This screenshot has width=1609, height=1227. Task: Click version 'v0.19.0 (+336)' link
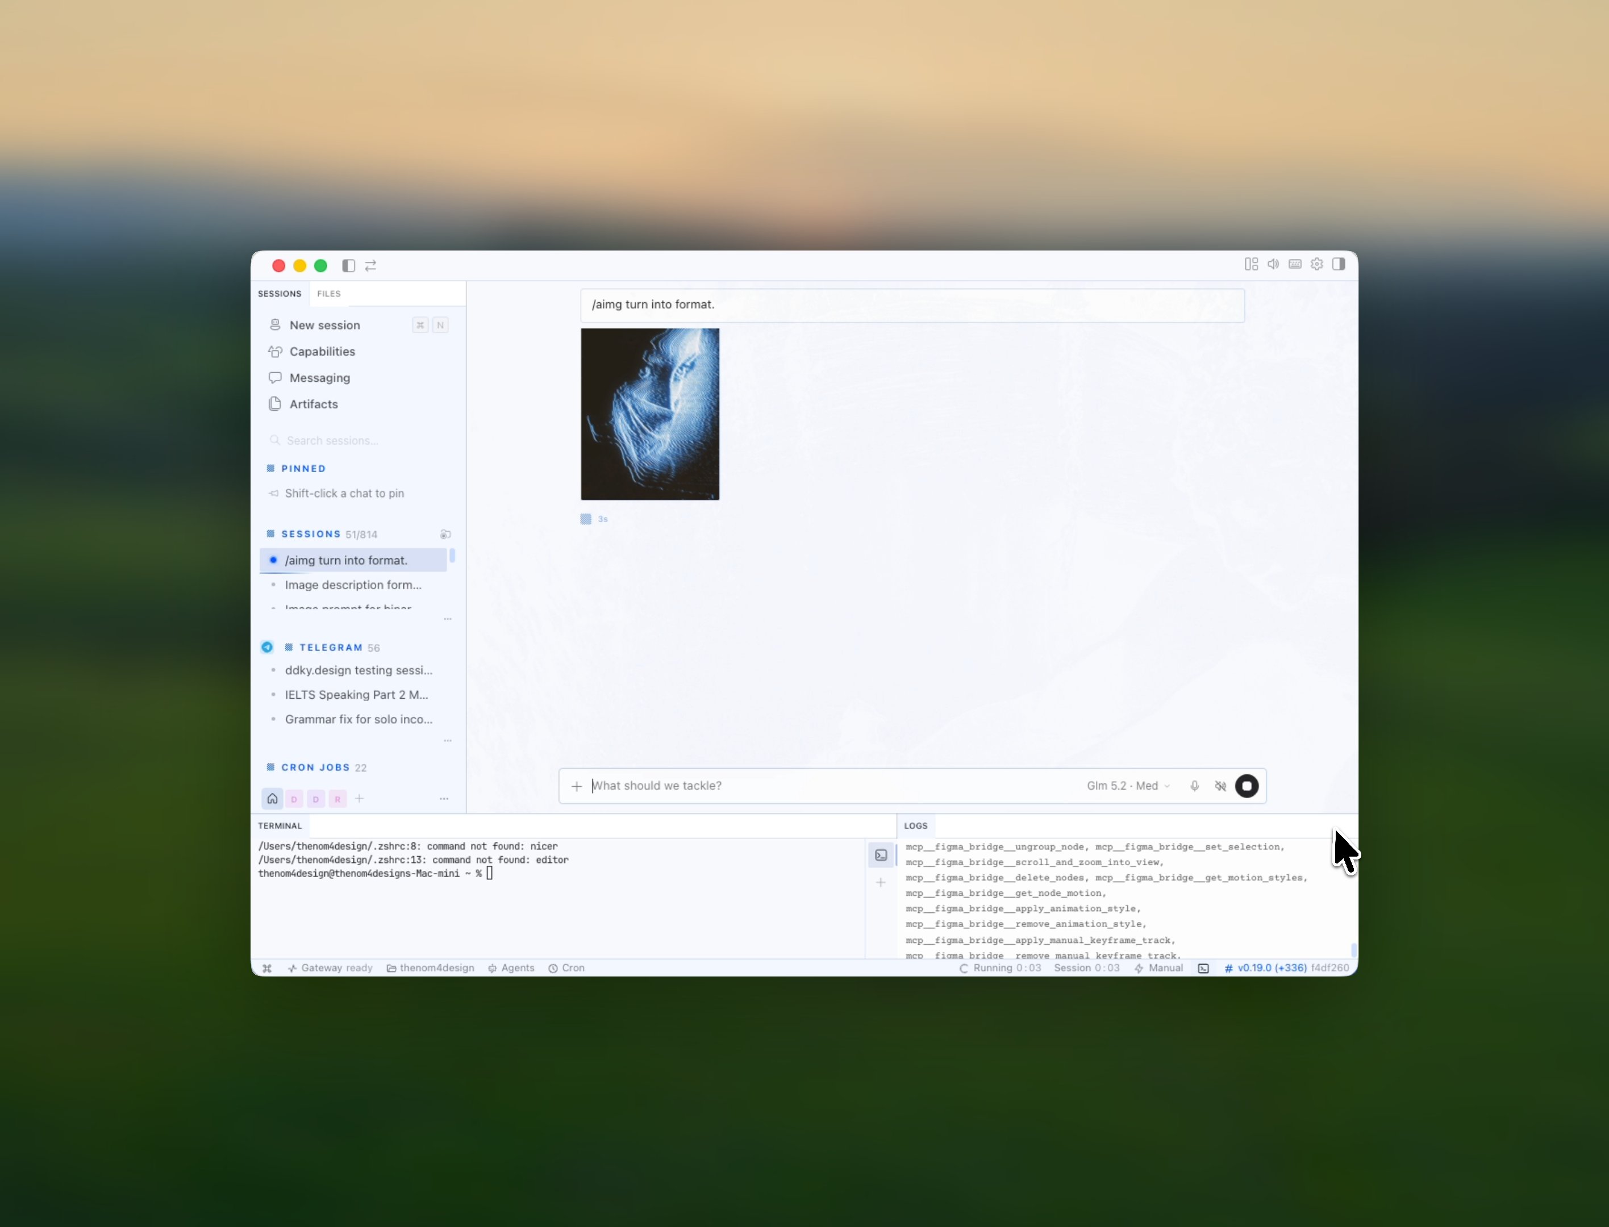[x=1266, y=969]
